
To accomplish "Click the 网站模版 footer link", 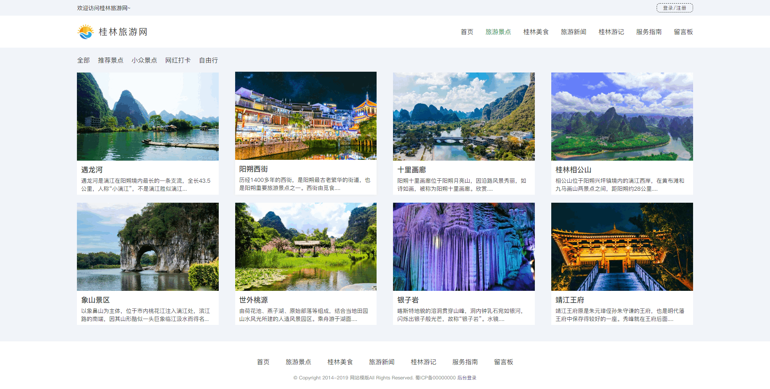I will [x=359, y=378].
